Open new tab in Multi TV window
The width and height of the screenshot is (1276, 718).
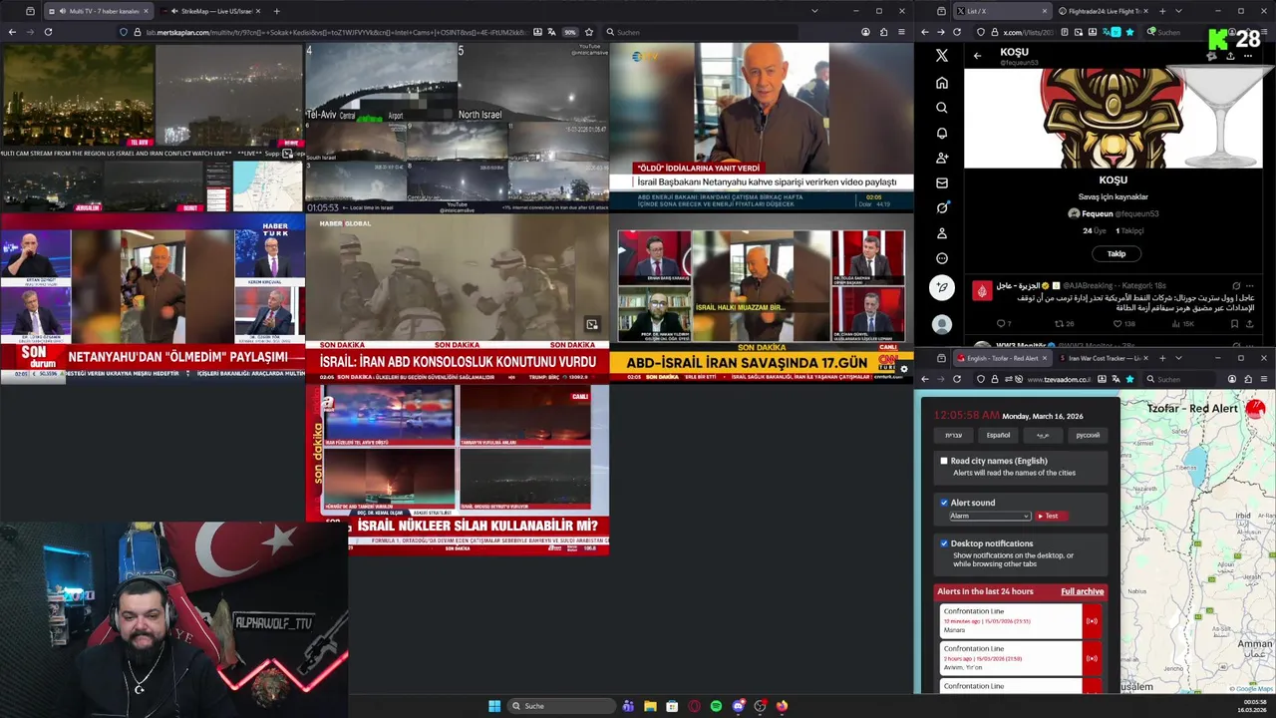pyautogui.click(x=276, y=11)
